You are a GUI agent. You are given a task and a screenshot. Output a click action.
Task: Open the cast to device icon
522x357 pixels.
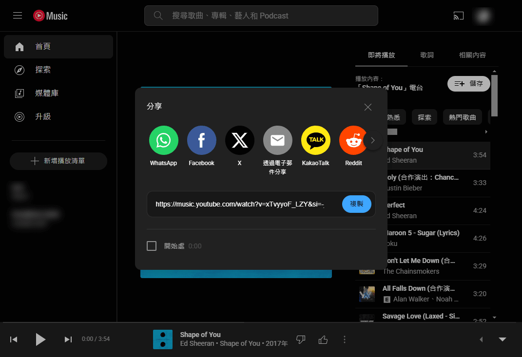459,16
